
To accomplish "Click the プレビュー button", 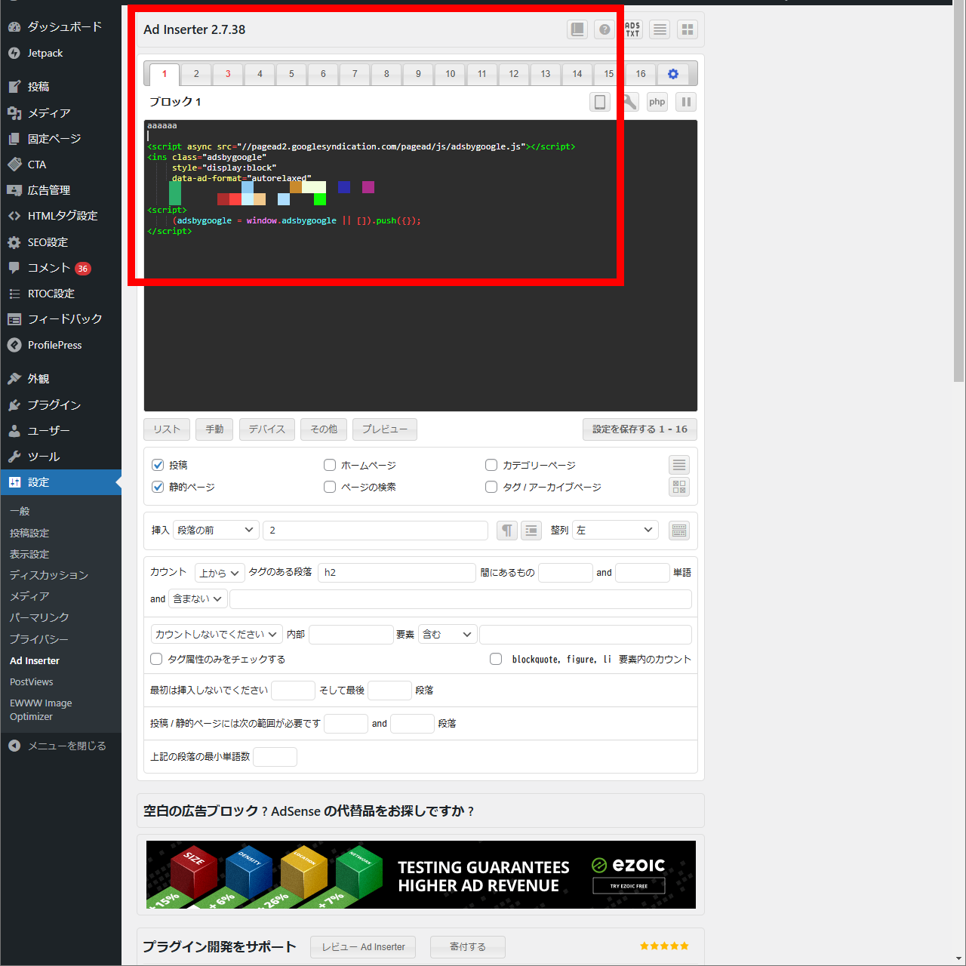I will [x=385, y=429].
